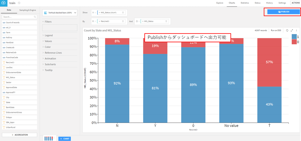301x141 pixels.
Task: Click the text type icon of RevLineCr
Action: click(4, 62)
